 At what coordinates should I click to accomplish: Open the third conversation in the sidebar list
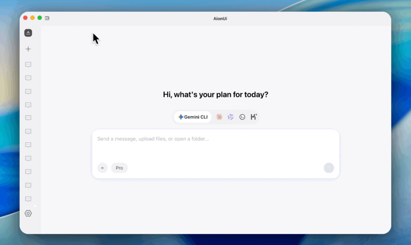point(28,92)
